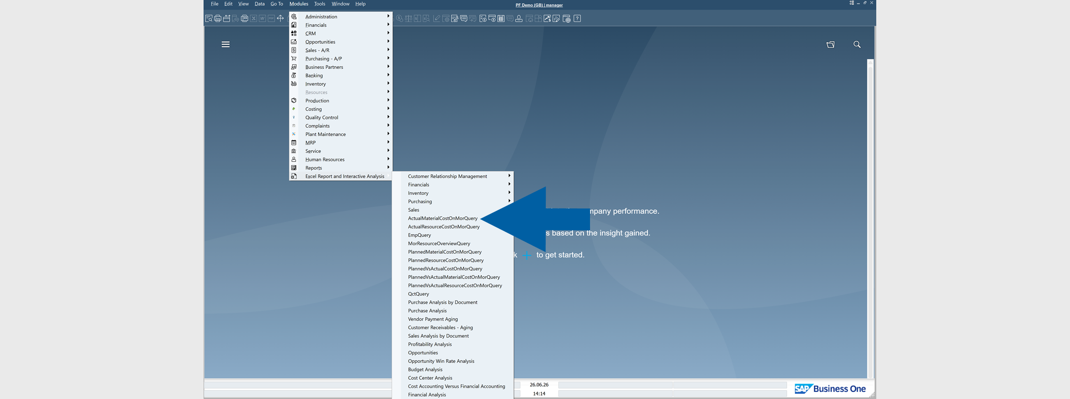Click the blue plus icon to get started

click(x=527, y=255)
